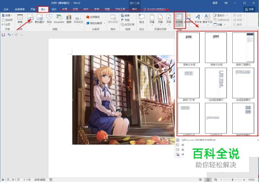Add a Bookmark (书签)
The height and width of the screenshot is (182, 259).
(126, 20)
